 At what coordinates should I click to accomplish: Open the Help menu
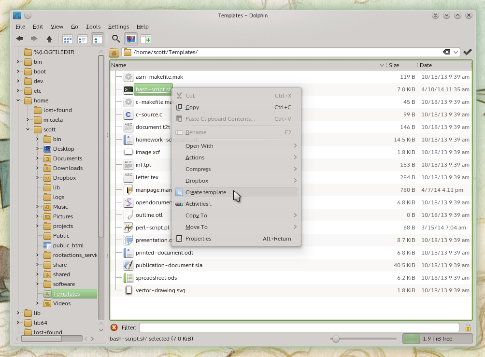click(143, 27)
